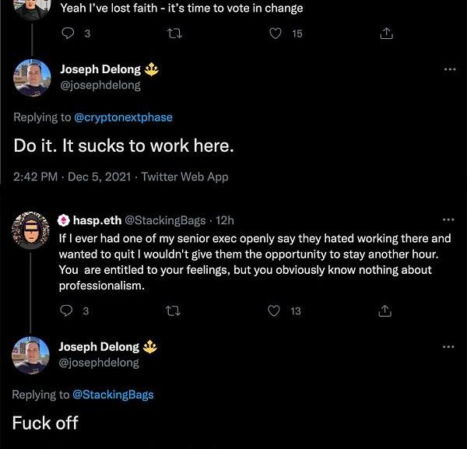Reply to hasp.eth's professionalism tweet
Viewport: 467px width, 449px height.
66,310
